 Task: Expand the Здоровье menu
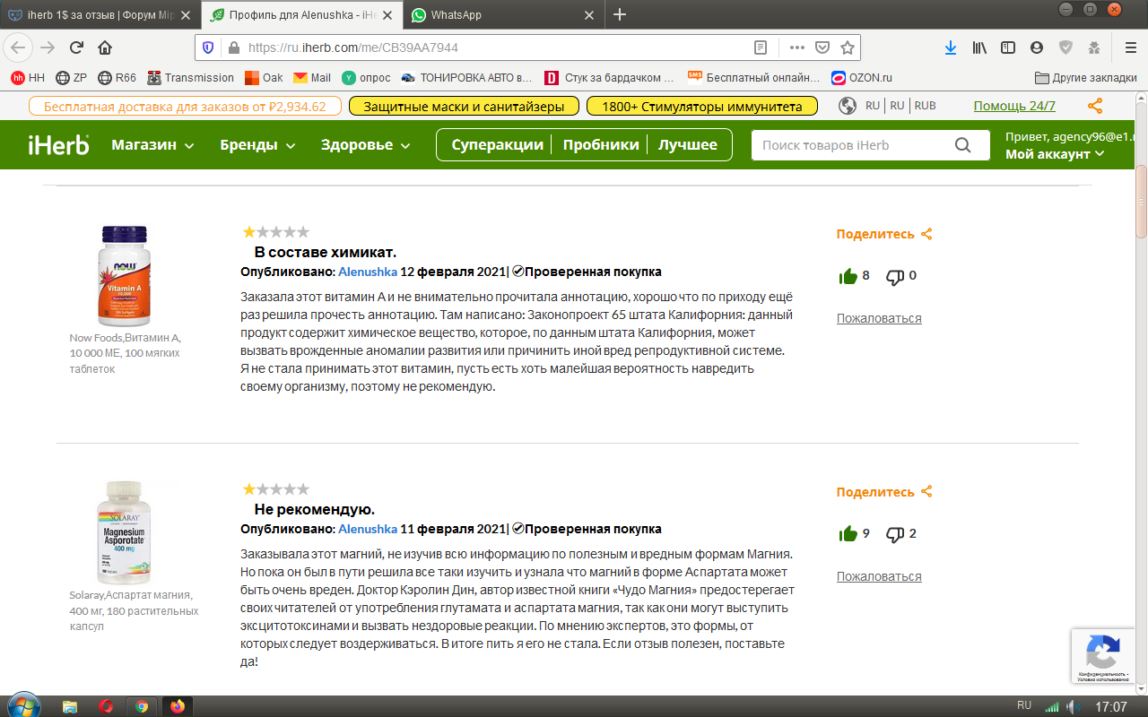tap(366, 145)
